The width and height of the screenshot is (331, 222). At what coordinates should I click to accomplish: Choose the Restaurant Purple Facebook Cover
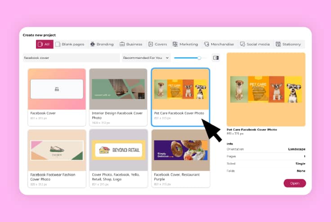[180, 150]
